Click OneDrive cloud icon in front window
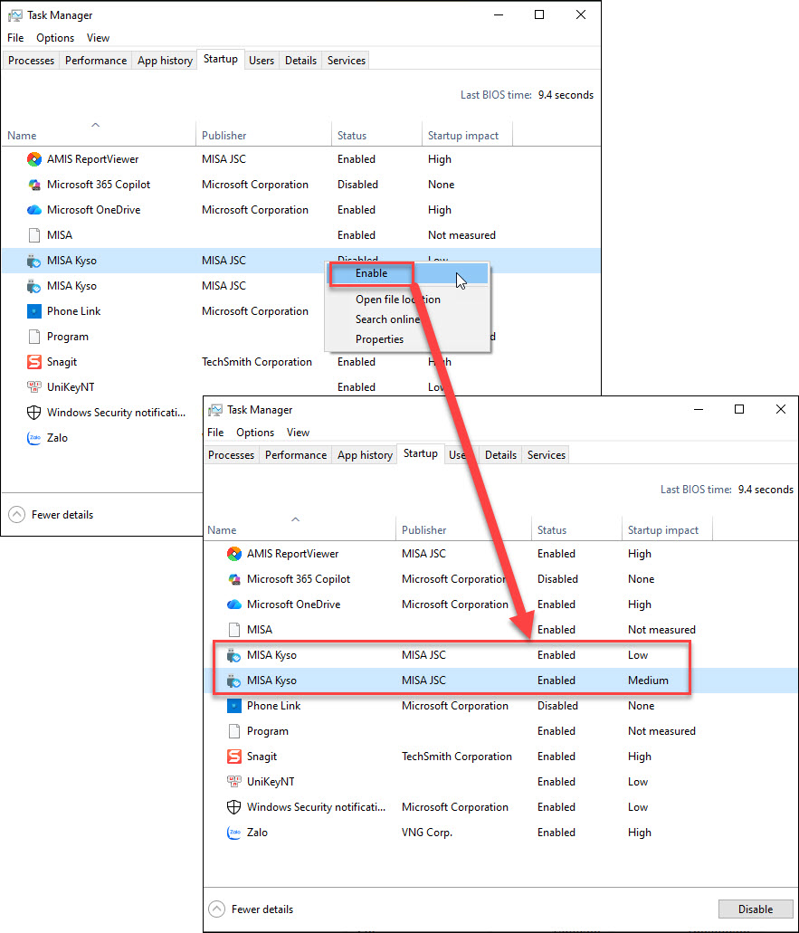The height and width of the screenshot is (933, 799). [233, 604]
